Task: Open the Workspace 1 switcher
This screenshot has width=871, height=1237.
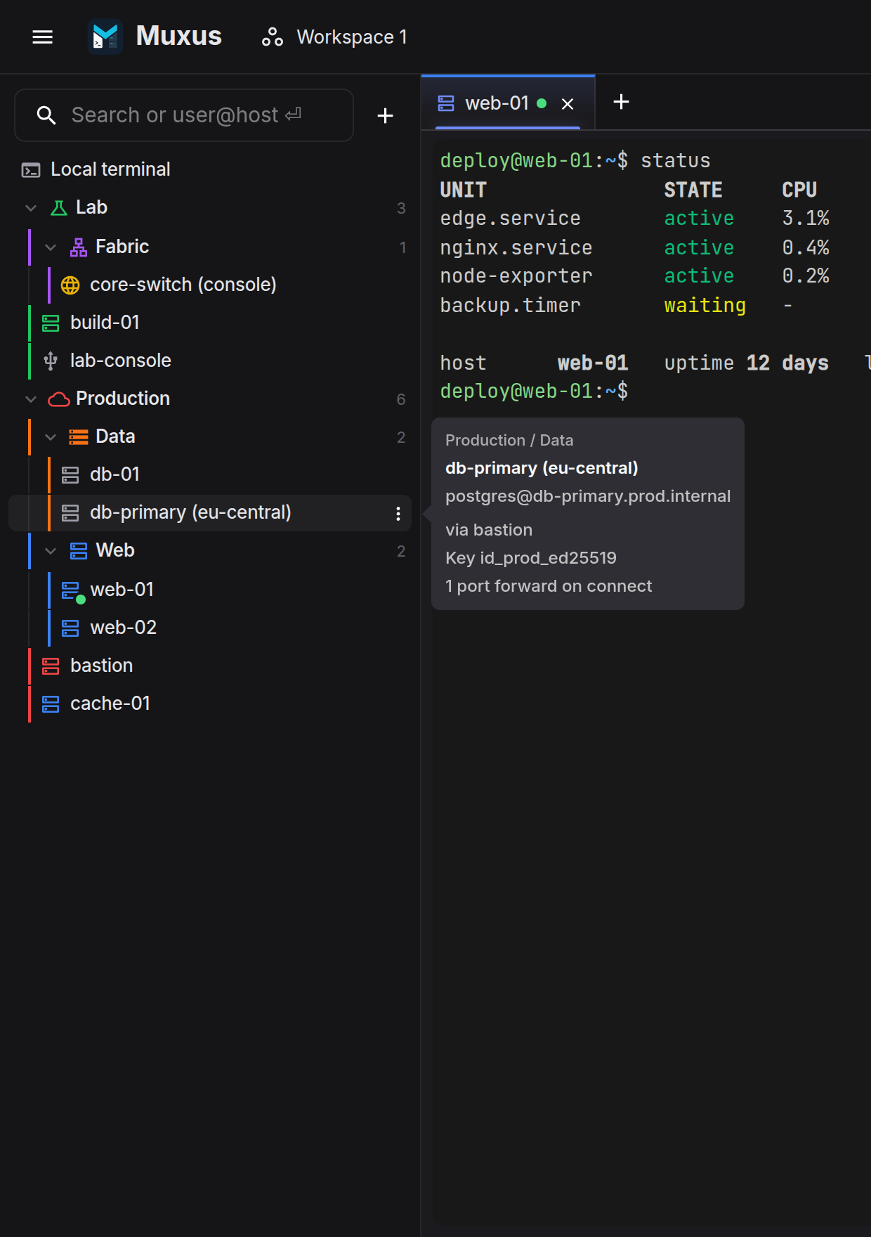Action: point(334,37)
